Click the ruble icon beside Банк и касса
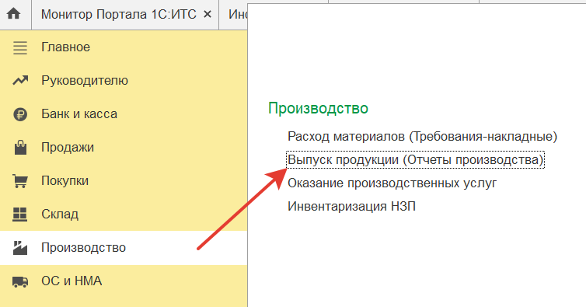This screenshot has width=586, height=307. pyautogui.click(x=20, y=114)
